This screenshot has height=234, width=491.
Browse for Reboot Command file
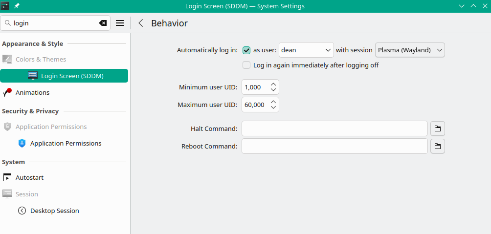coord(438,146)
